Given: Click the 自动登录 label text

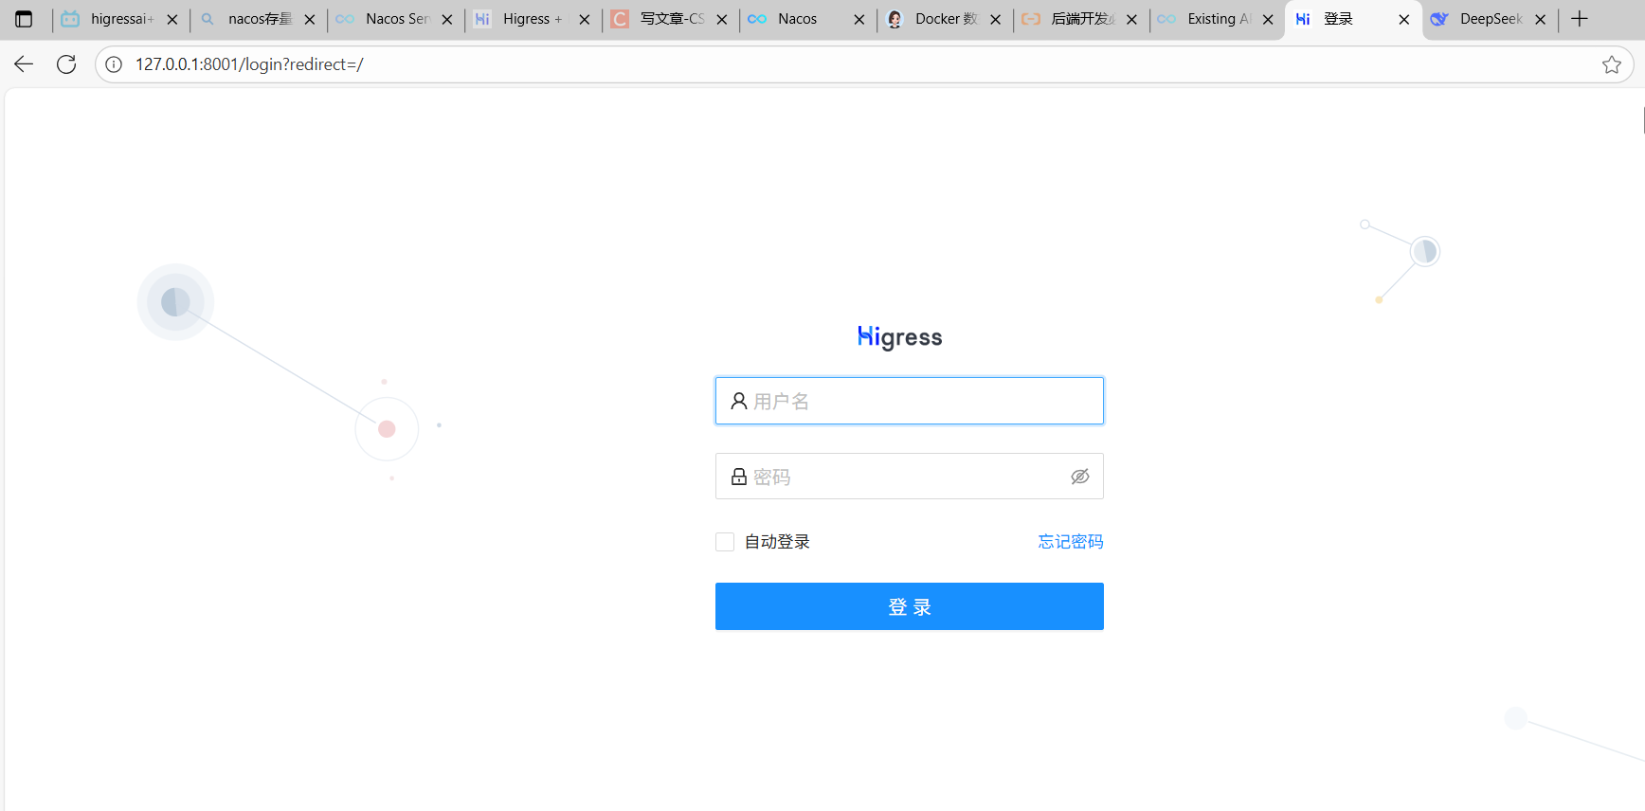Looking at the screenshot, I should [777, 542].
